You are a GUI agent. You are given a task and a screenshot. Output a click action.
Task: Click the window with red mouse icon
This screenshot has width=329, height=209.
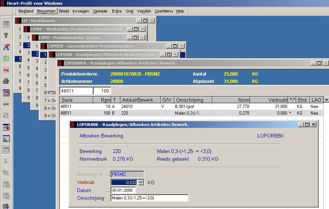coord(6,127)
